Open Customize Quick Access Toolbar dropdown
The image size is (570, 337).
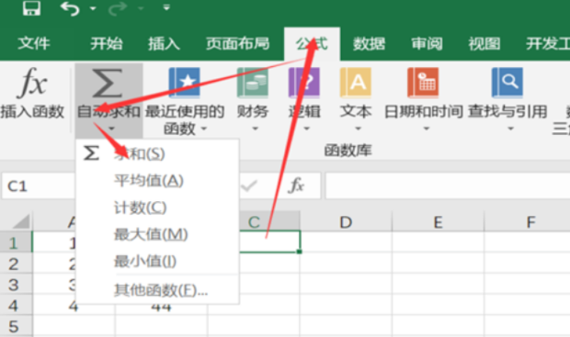tap(166, 7)
